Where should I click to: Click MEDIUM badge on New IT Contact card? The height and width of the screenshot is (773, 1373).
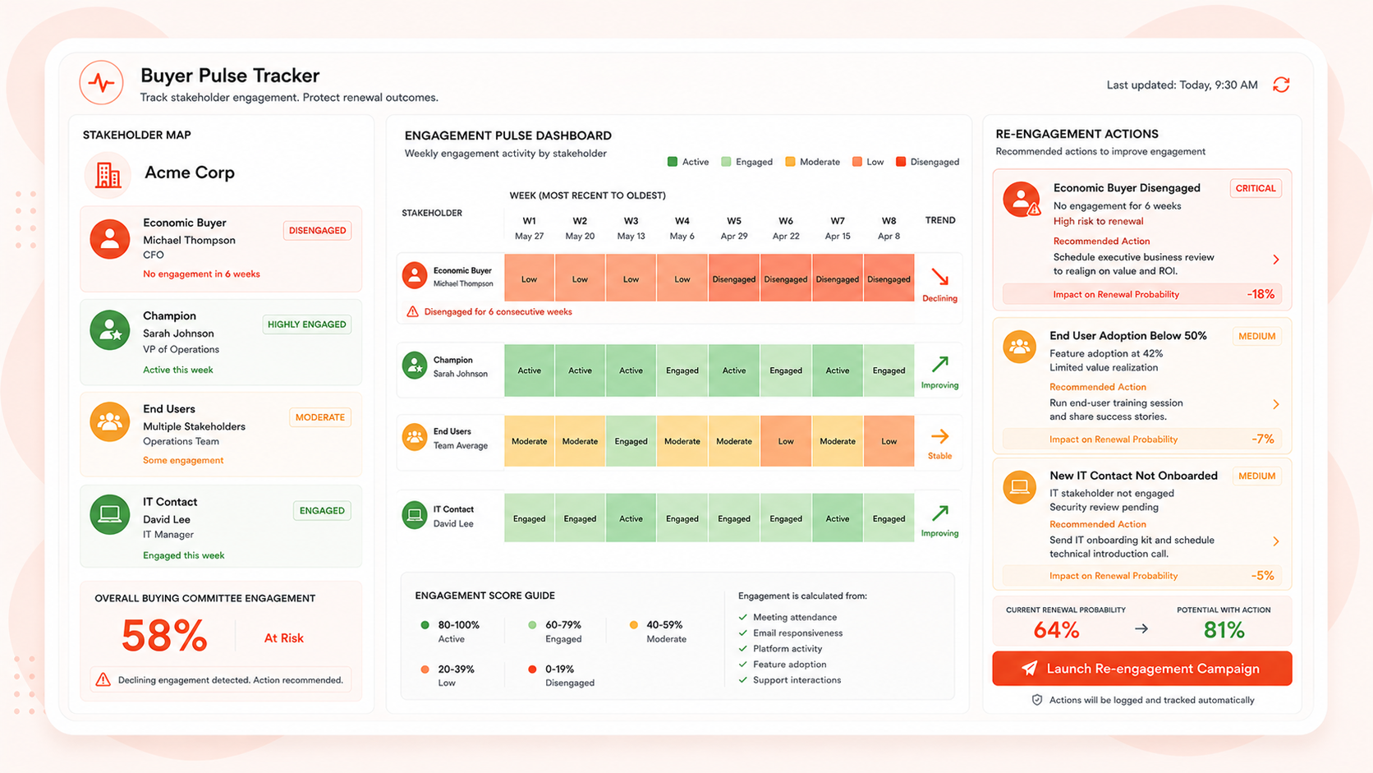coord(1256,476)
